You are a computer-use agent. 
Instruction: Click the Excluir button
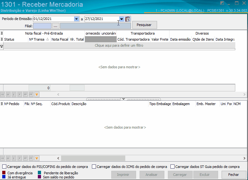pyautogui.click(x=205, y=175)
